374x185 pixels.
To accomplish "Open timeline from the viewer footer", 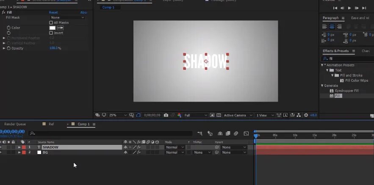I will point(292,115).
